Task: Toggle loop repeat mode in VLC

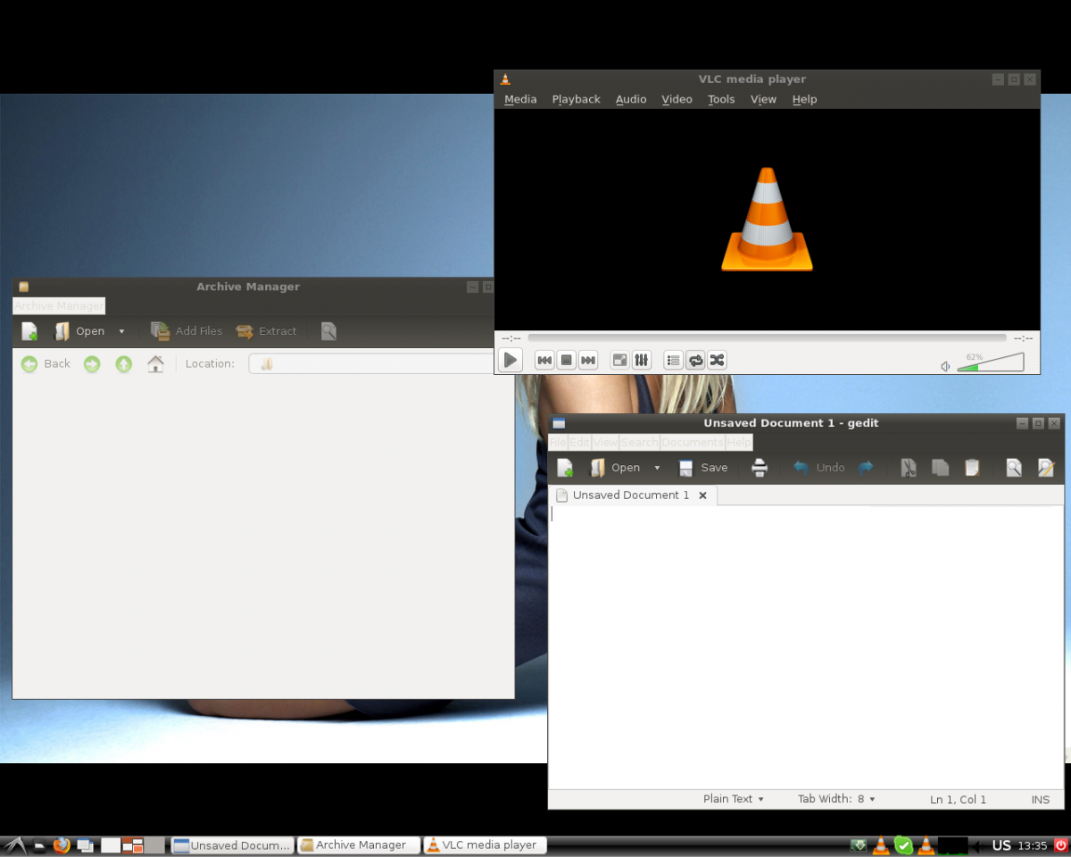Action: click(x=694, y=360)
